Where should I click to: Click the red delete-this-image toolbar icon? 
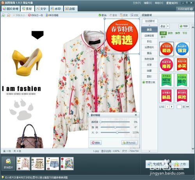[29, 15]
